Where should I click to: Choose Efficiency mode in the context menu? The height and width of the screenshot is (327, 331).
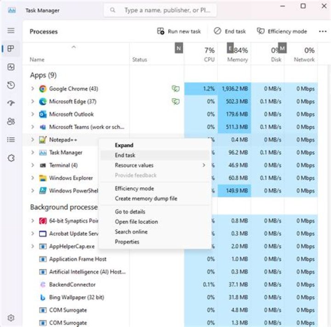click(x=155, y=188)
